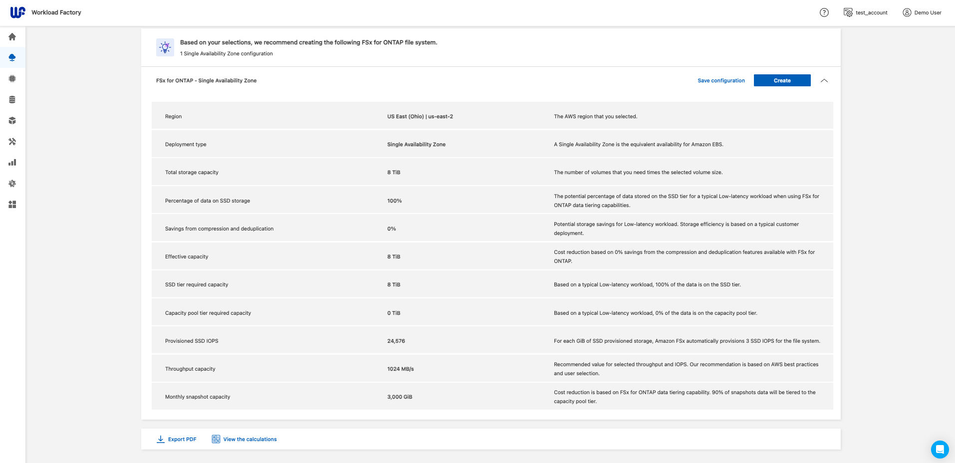Select the cloud storage sidebar icon
Viewport: 955px width, 463px height.
click(x=12, y=58)
